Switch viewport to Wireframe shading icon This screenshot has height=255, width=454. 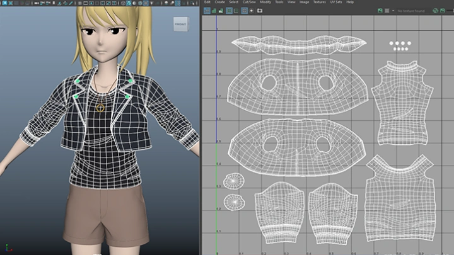(123, 3)
